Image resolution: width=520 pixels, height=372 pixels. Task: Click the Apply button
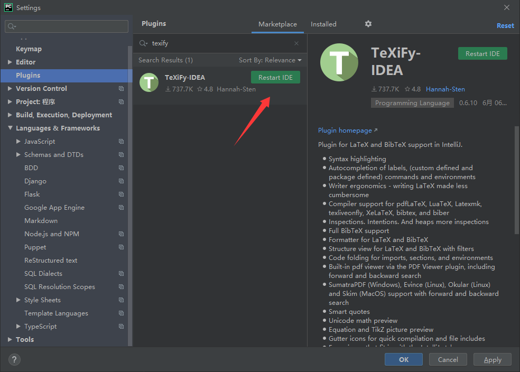493,359
